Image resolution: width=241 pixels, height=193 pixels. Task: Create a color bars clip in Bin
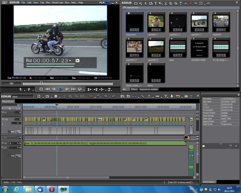(161, 4)
